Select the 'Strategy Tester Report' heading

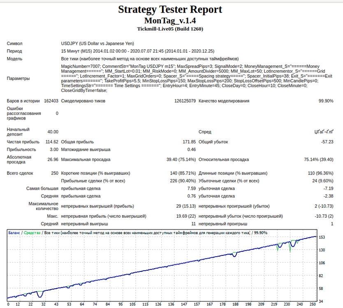(170, 10)
